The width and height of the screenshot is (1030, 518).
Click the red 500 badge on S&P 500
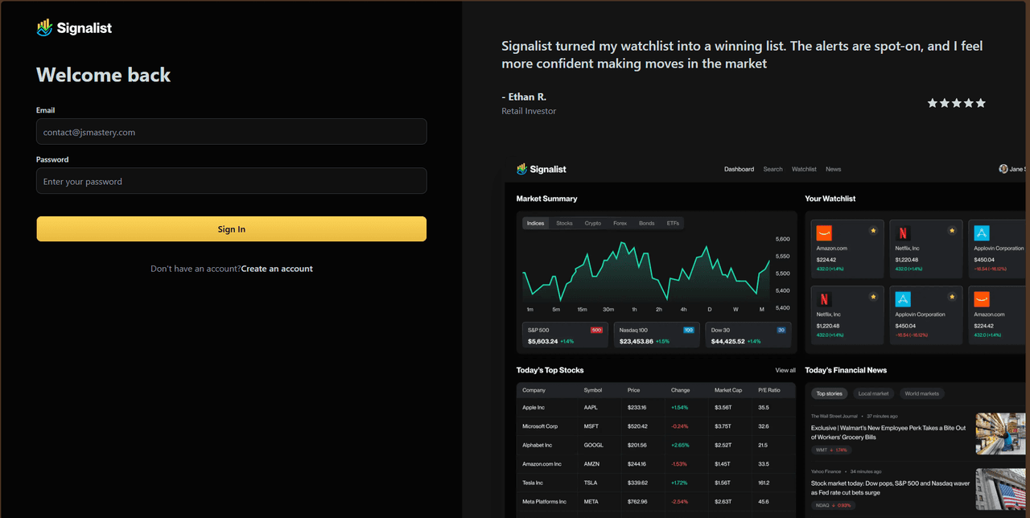pos(596,330)
